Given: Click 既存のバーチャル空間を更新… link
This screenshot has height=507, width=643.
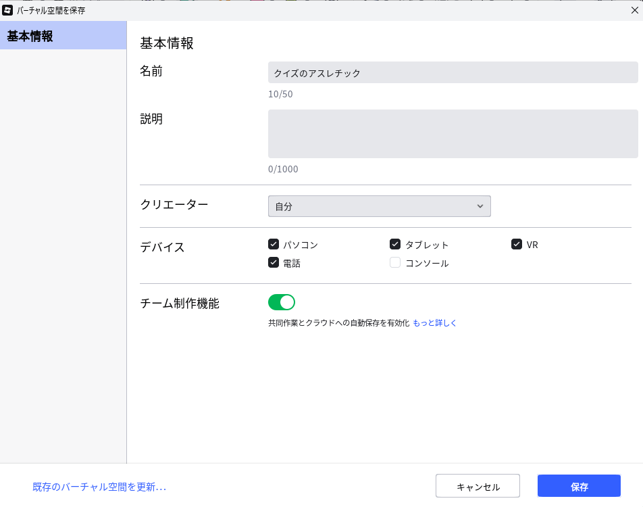Looking at the screenshot, I should coord(99,487).
